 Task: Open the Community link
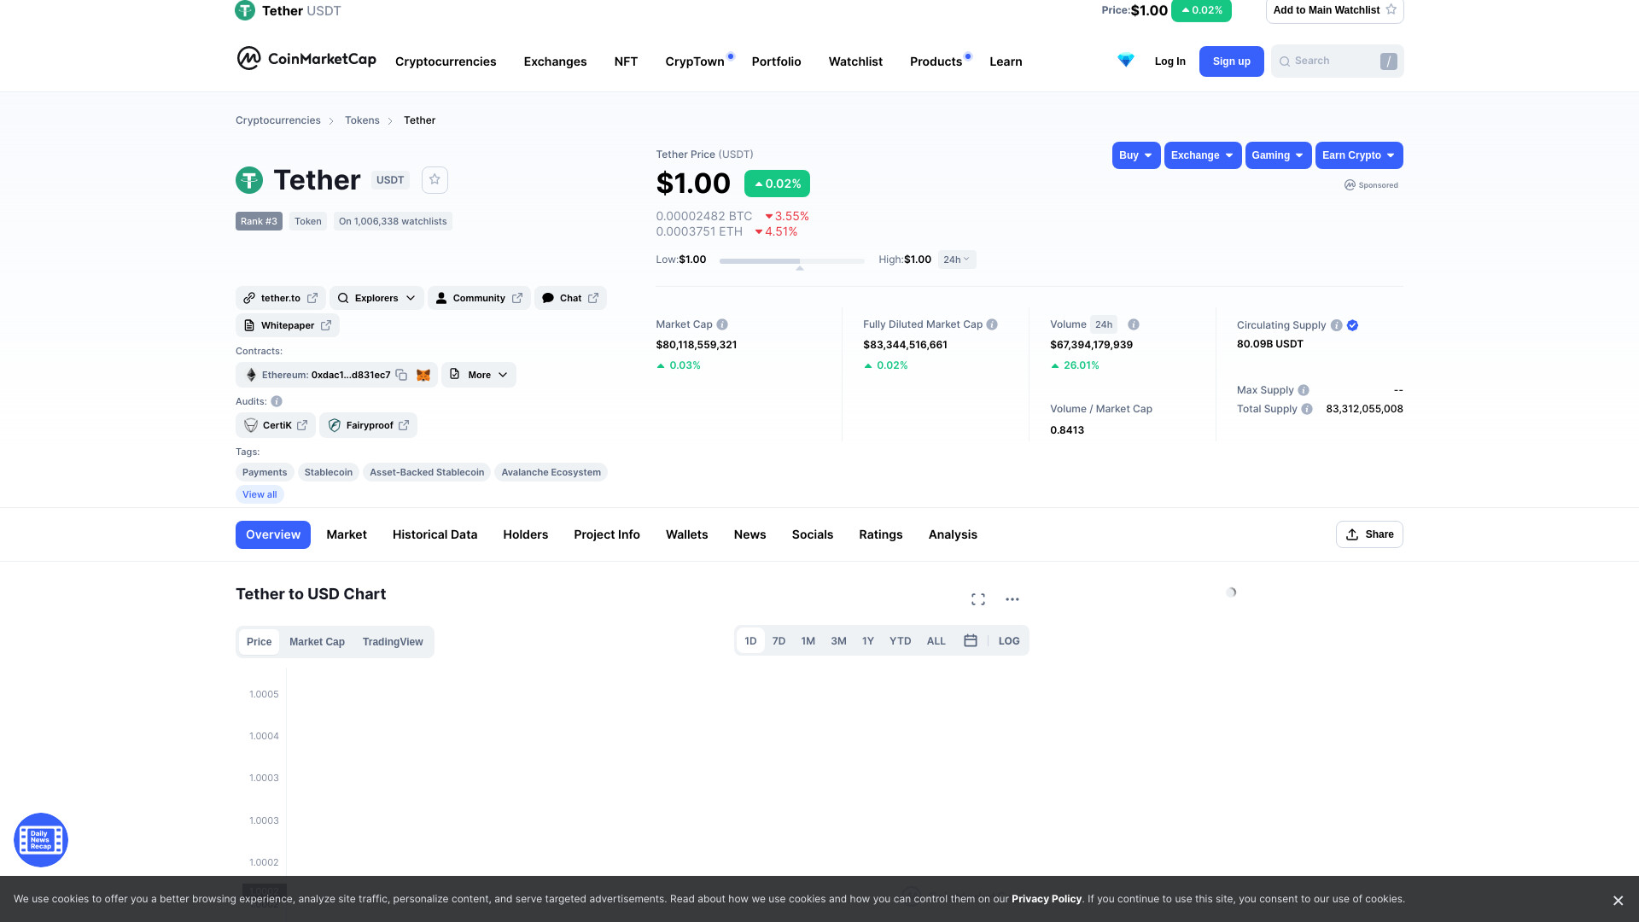479,298
